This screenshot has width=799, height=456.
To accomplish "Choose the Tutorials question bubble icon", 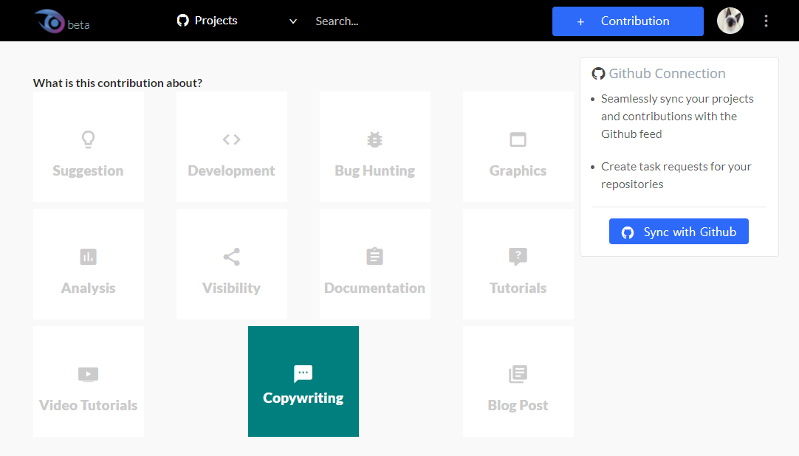I will point(518,257).
